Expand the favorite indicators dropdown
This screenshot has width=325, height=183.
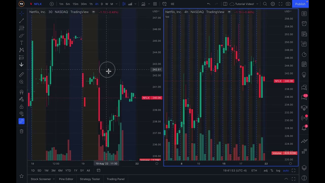[x=149, y=4]
